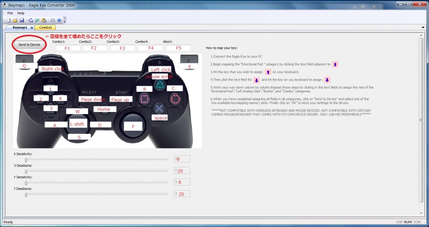Image resolution: width=429 pixels, height=227 pixels.
Task: Select the Combo2 field showing F2
Action: click(95, 48)
